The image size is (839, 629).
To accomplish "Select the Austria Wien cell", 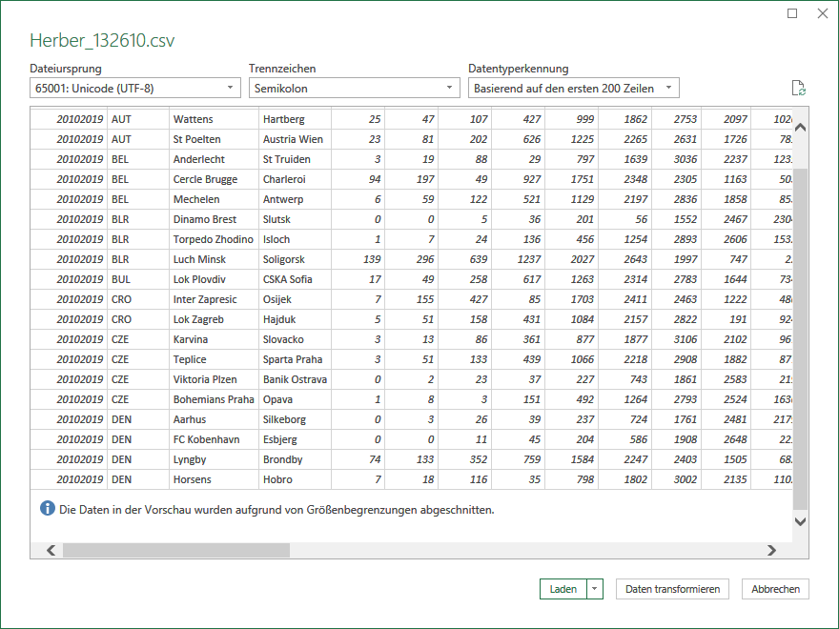I will coord(295,139).
